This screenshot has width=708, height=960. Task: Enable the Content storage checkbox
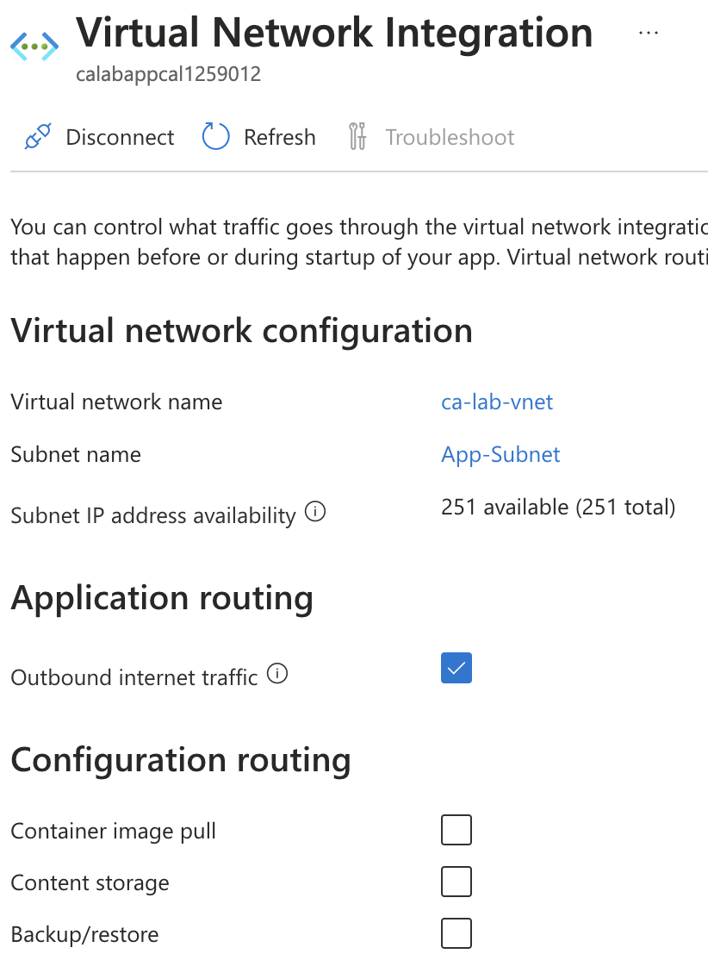[456, 882]
